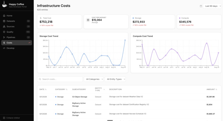The image size is (223, 121).
Task: Click description for Harvest Schedule V2
Action: [128, 114]
